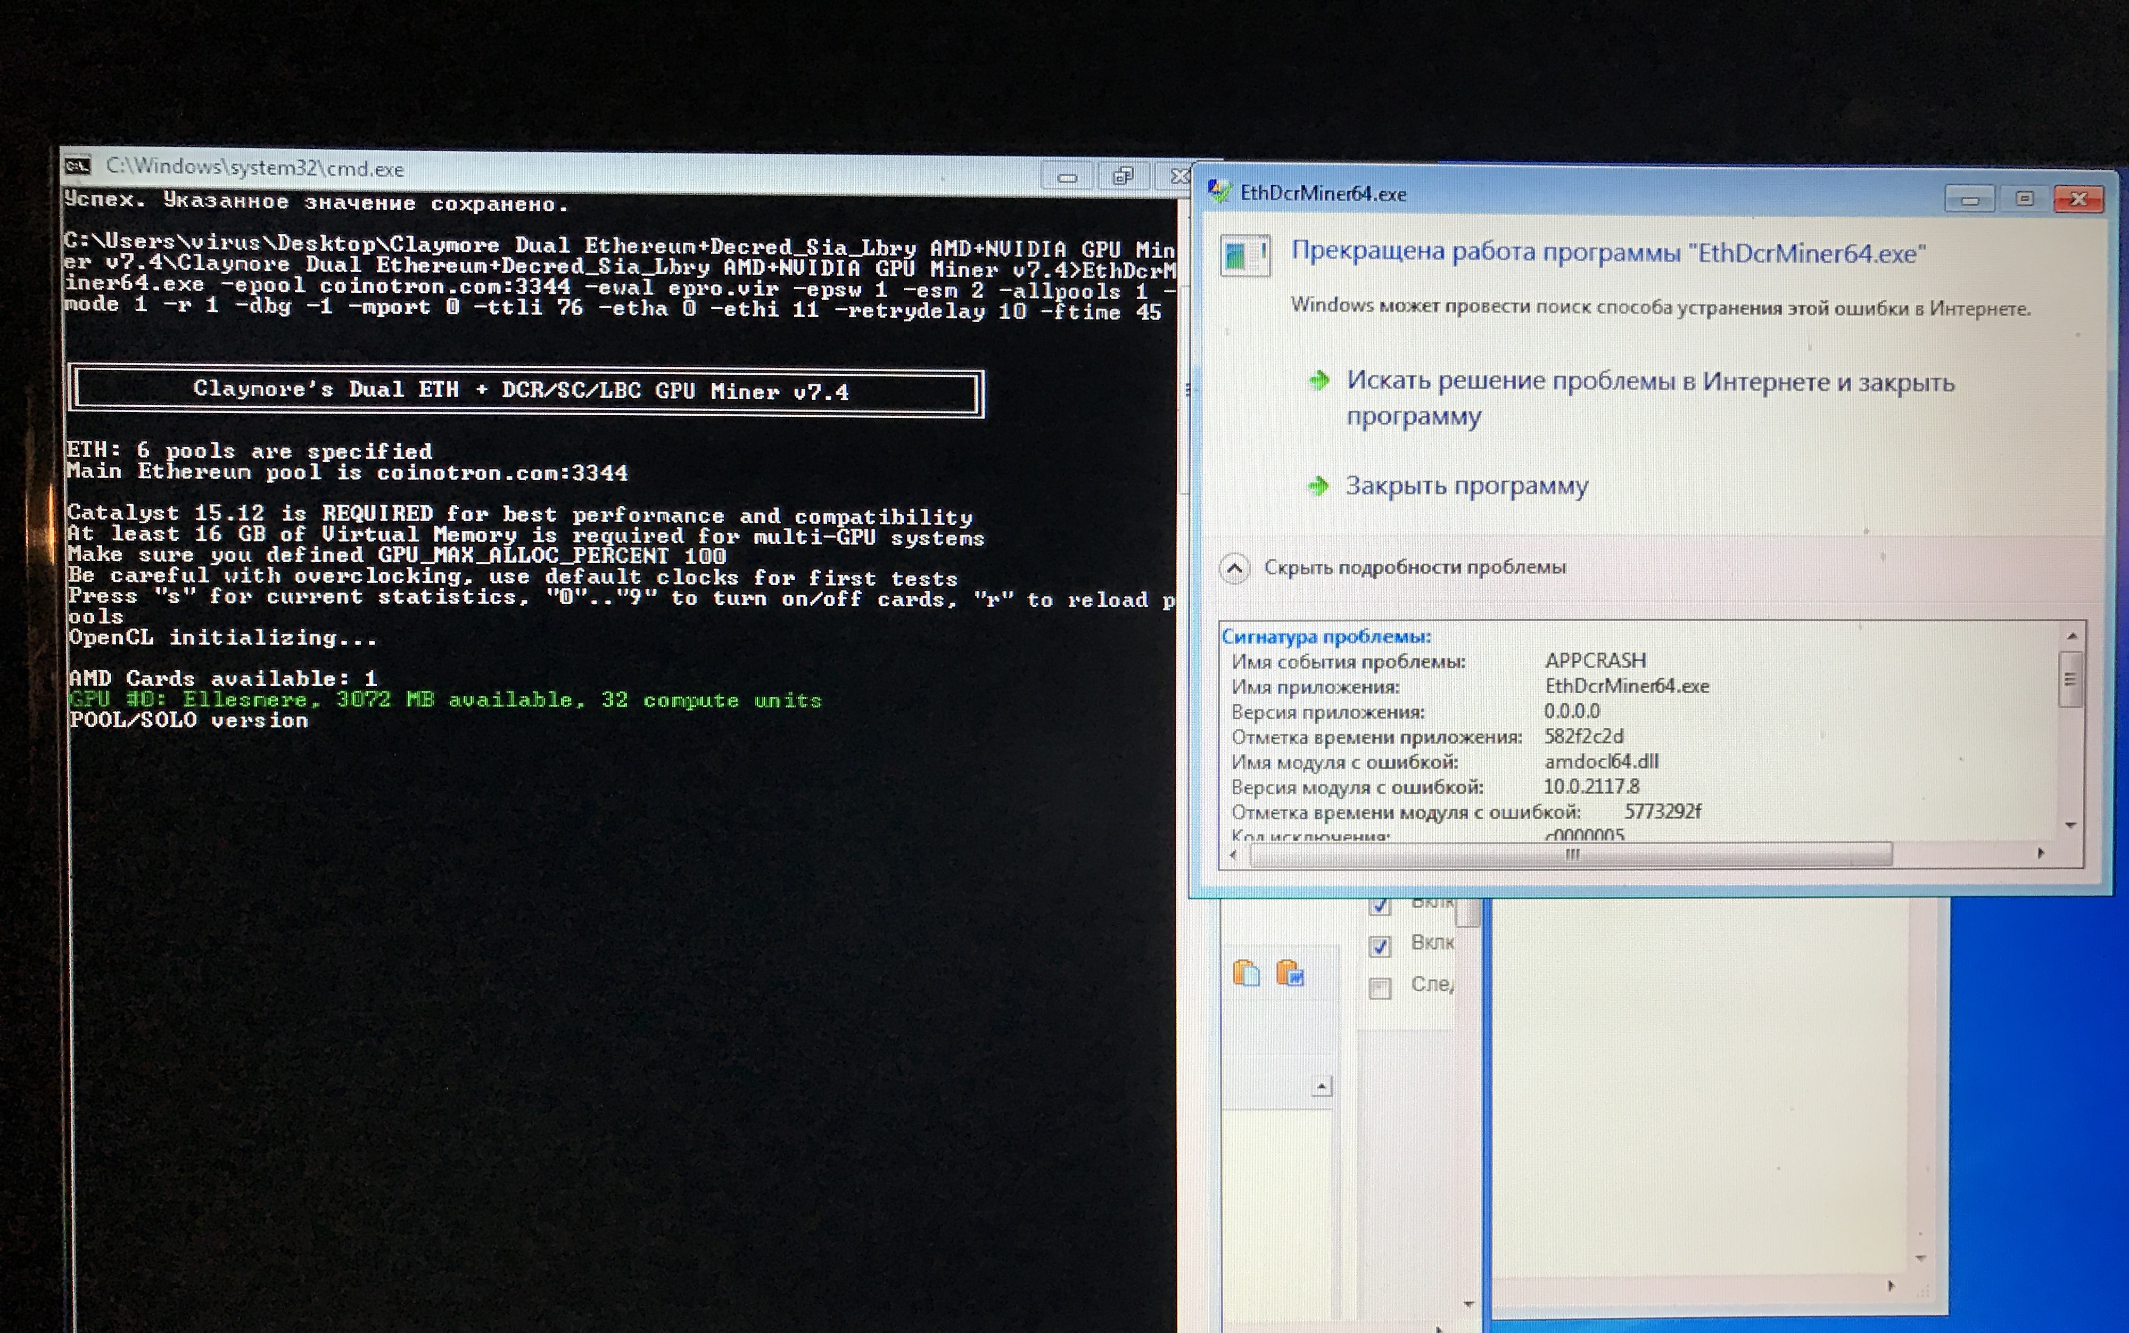Click green arrow beside 'Искать решение проблемы'
The height and width of the screenshot is (1333, 2129).
pos(1319,381)
